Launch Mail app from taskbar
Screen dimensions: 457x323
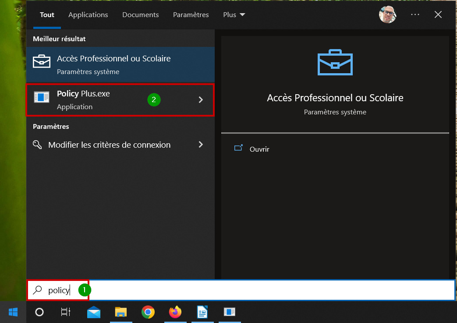[x=94, y=312]
